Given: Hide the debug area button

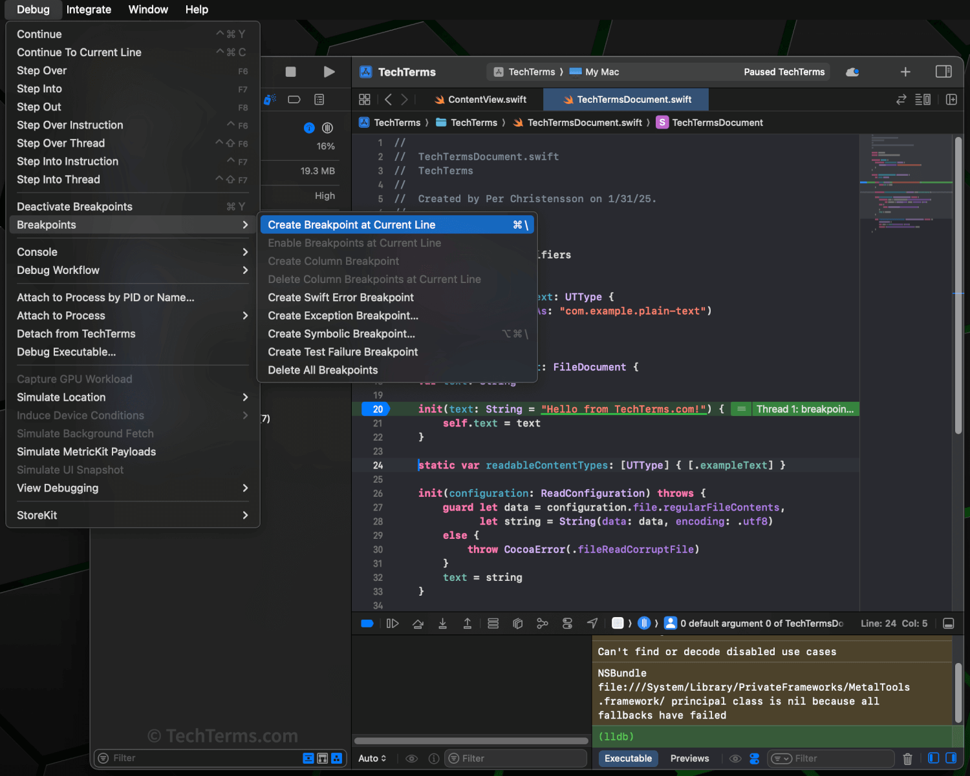Looking at the screenshot, I should [x=949, y=624].
